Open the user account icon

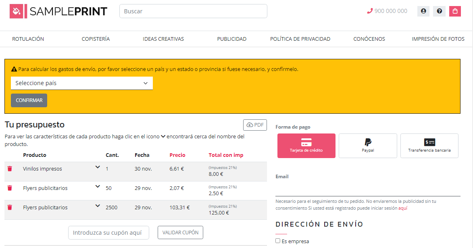click(423, 11)
